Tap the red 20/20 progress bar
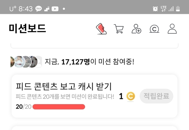Viewport: 189px width, 130px height. (x=59, y=107)
